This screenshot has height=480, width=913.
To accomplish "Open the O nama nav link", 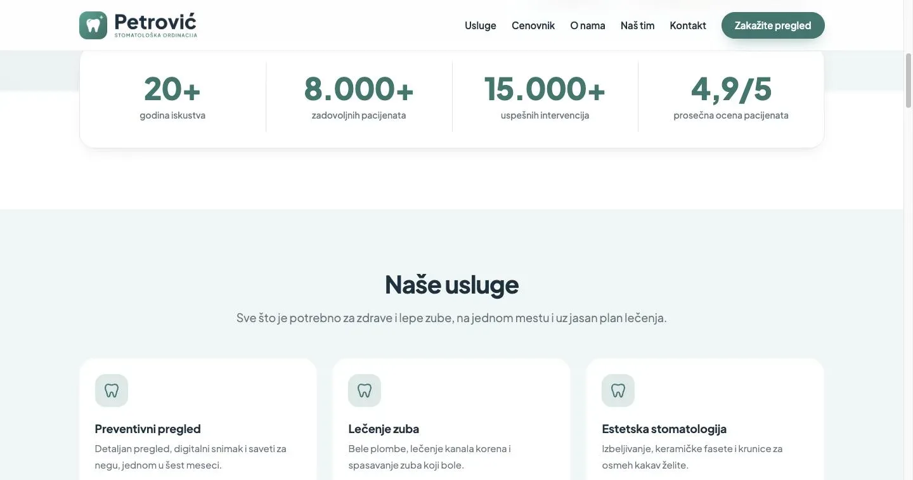I will [588, 25].
